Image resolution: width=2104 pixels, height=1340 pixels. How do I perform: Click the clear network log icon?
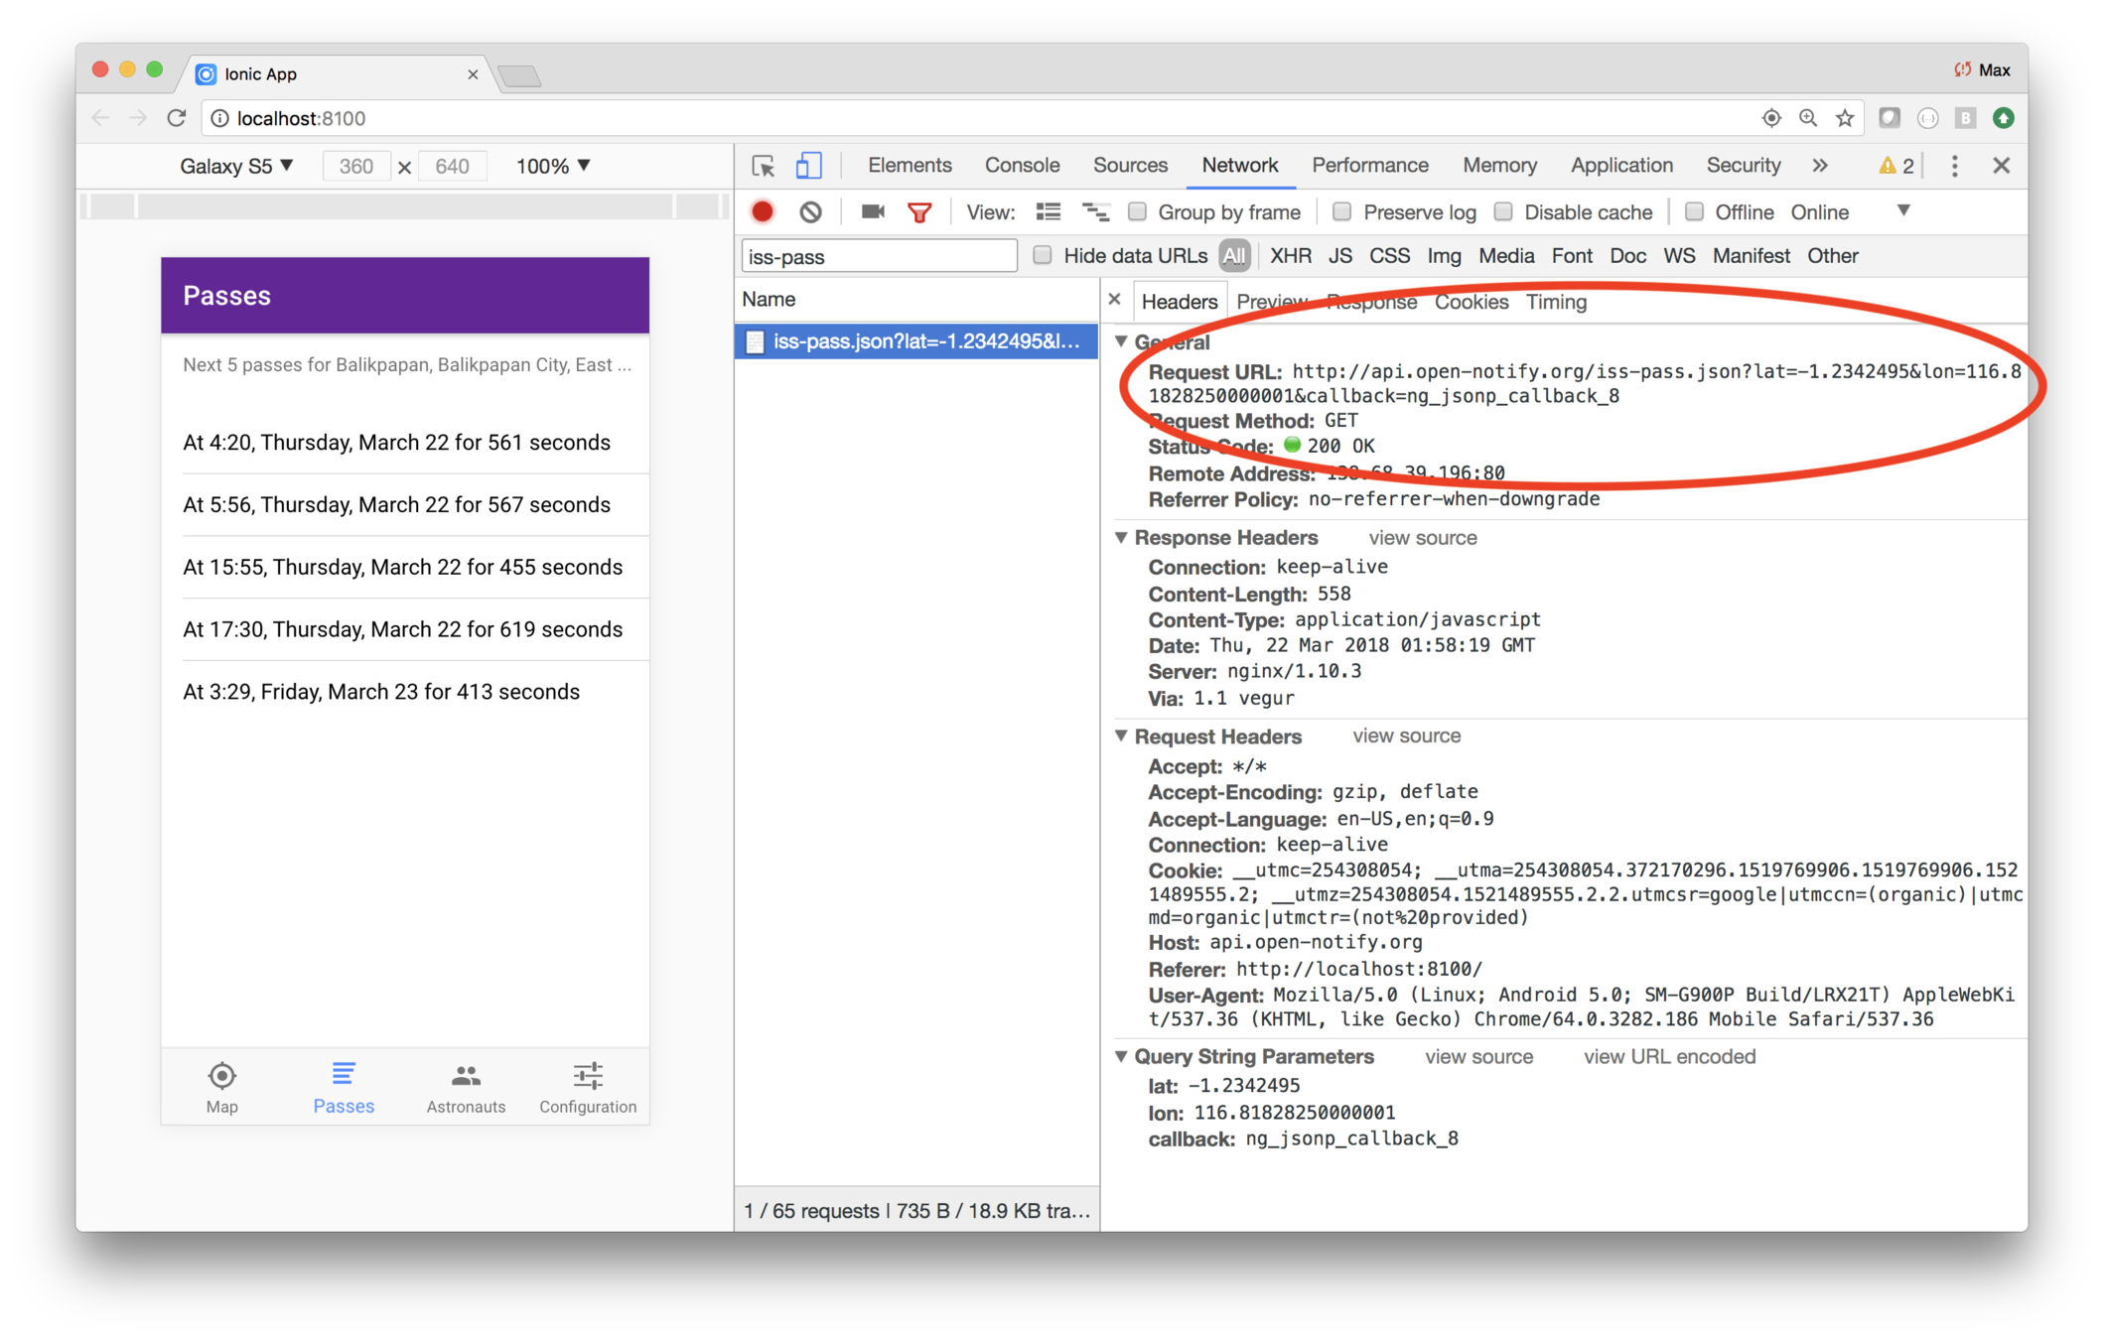pos(811,211)
